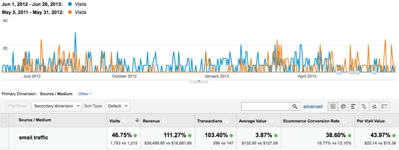Sort the table by Visits column

tap(115, 121)
